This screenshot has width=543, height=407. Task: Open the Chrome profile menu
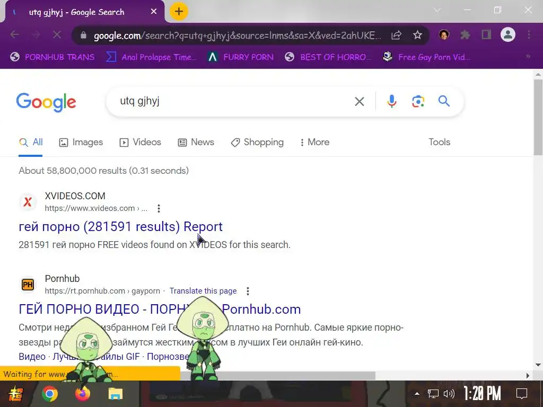click(507, 34)
